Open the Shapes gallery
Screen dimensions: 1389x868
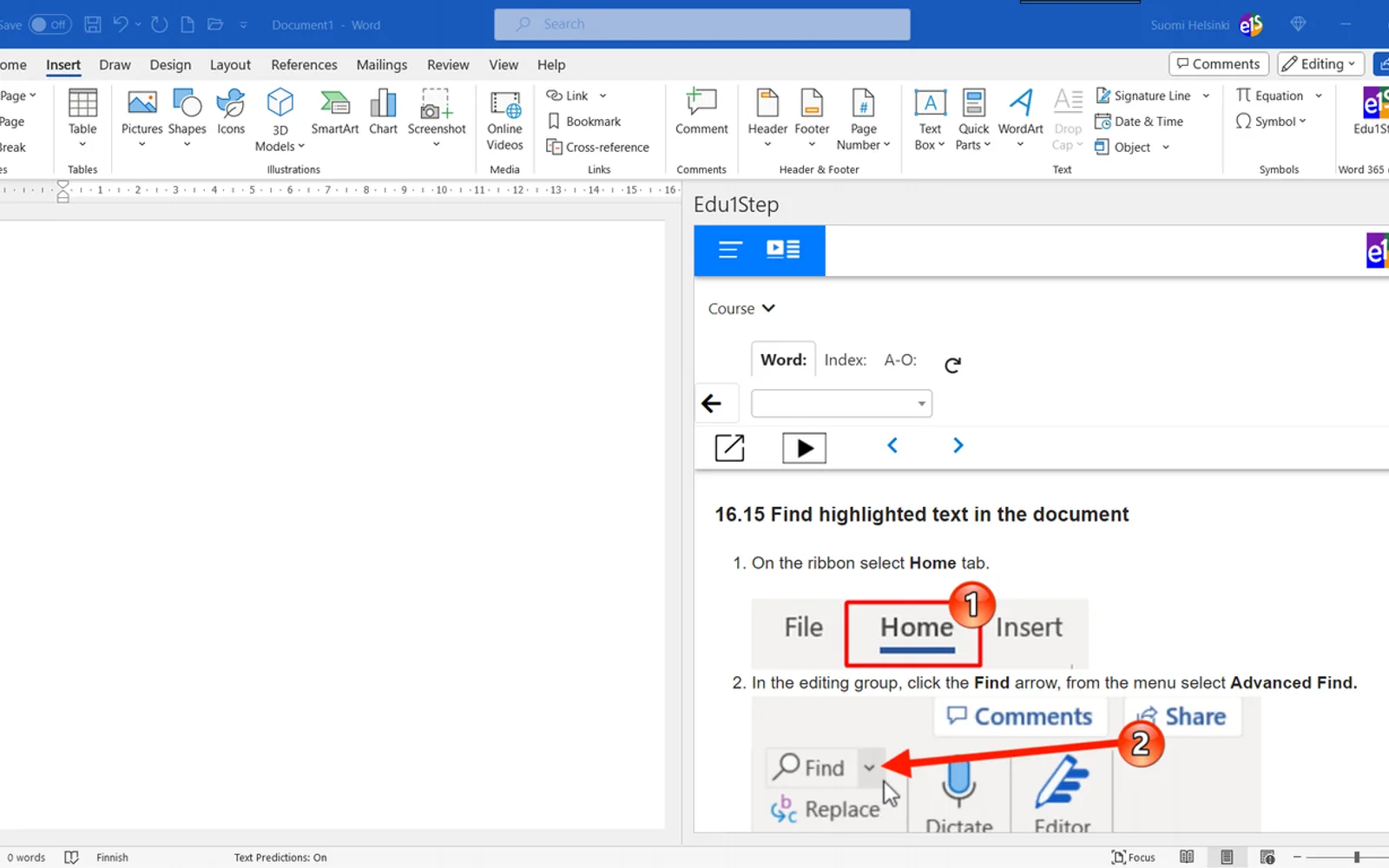pyautogui.click(x=187, y=117)
